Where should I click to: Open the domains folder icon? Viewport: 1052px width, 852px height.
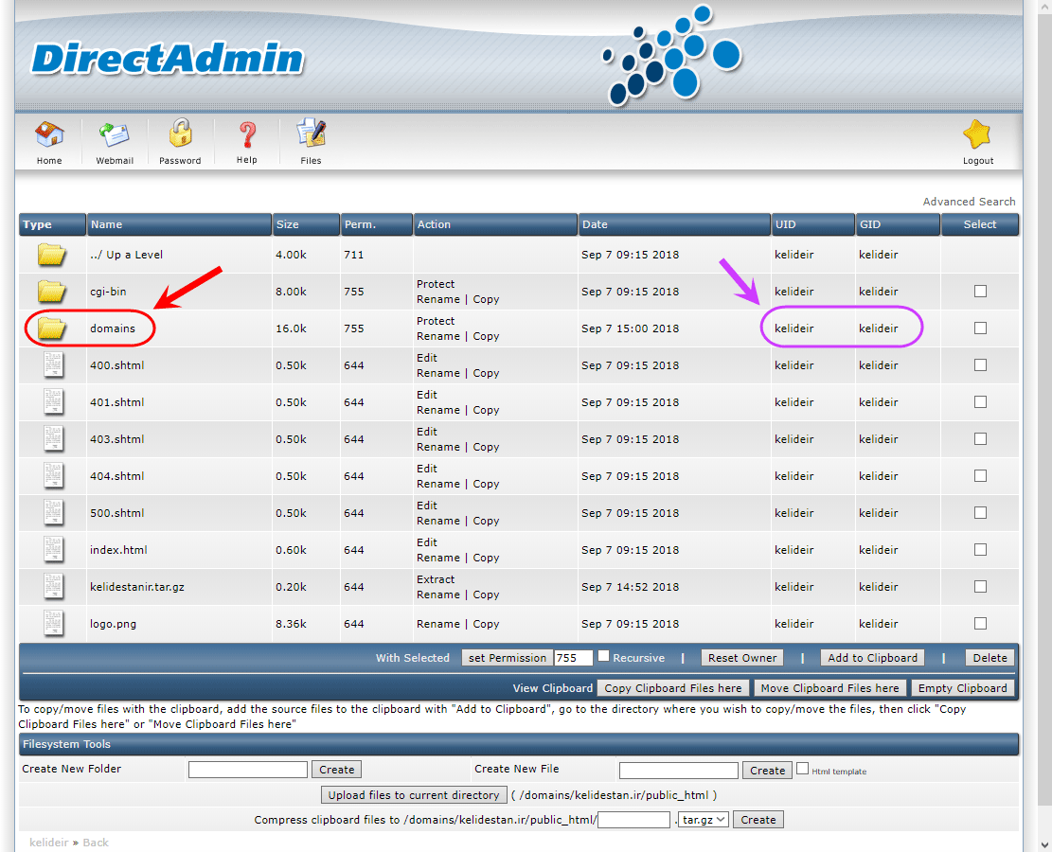coord(52,328)
